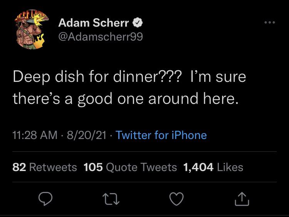Click the 8/20/21 date
The height and width of the screenshot is (217, 289).
click(86, 135)
